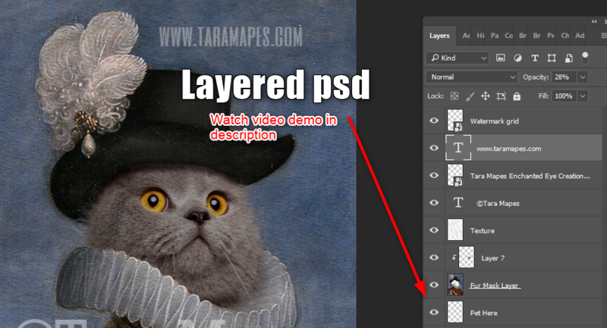Viewport: 607px width, 328px height.
Task: Hide Tara Mapes Enchanted Eye Creation layer
Action: 434,176
